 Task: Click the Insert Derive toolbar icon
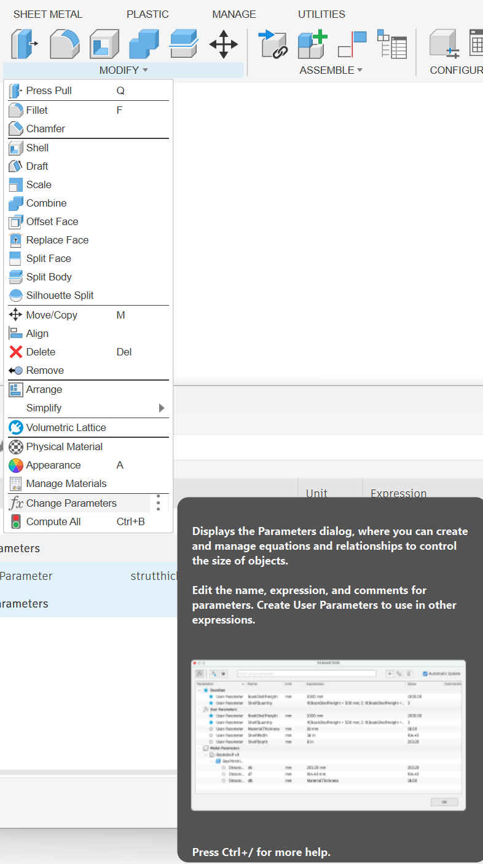pyautogui.click(x=273, y=44)
